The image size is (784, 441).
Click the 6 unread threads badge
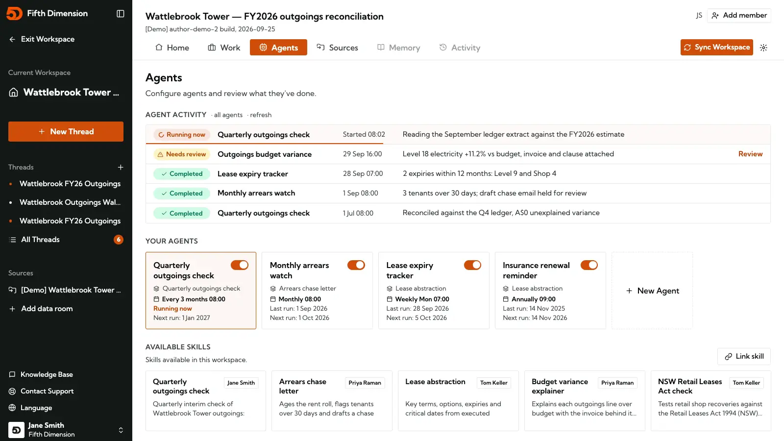[119, 240]
